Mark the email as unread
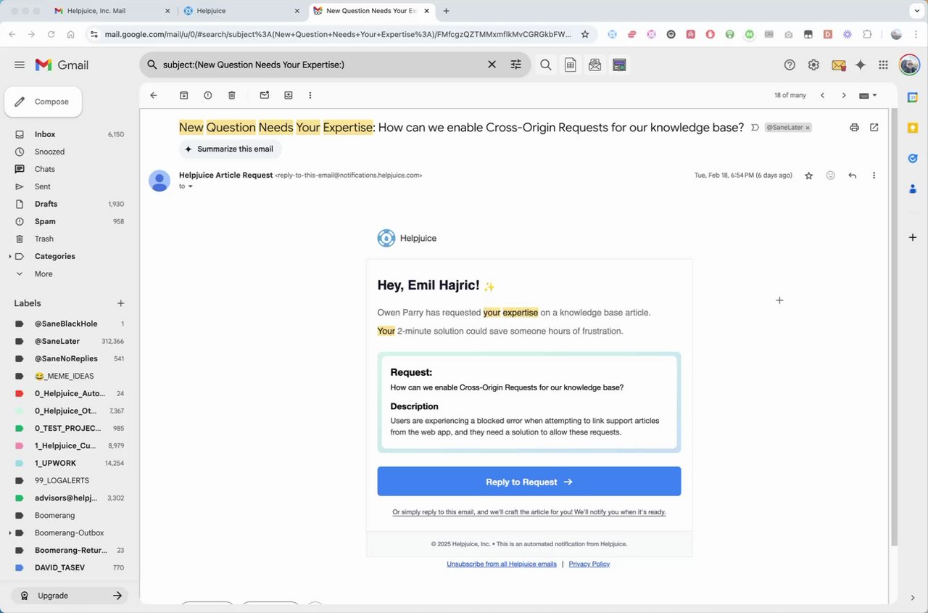928x613 pixels. (265, 95)
